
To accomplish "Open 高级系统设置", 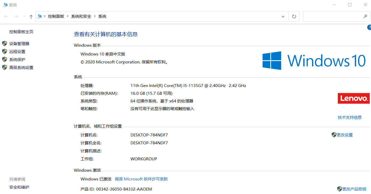I will point(21,67).
